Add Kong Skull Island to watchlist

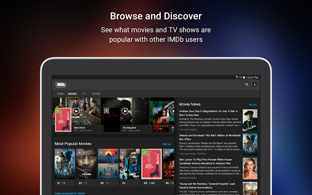tap(101, 152)
